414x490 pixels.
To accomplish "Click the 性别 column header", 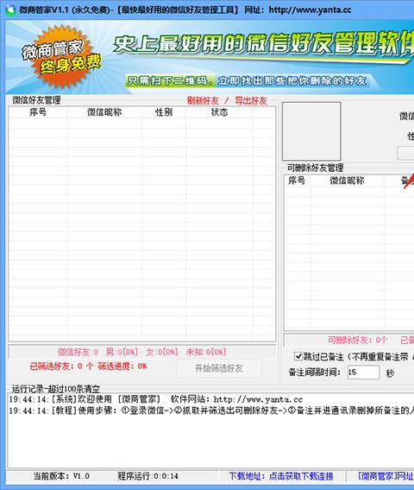I will (x=164, y=112).
